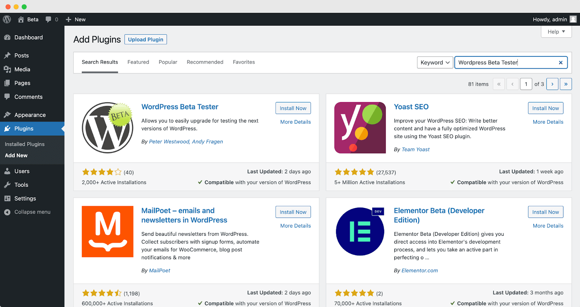Click the Settings sliders icon

pos(7,199)
